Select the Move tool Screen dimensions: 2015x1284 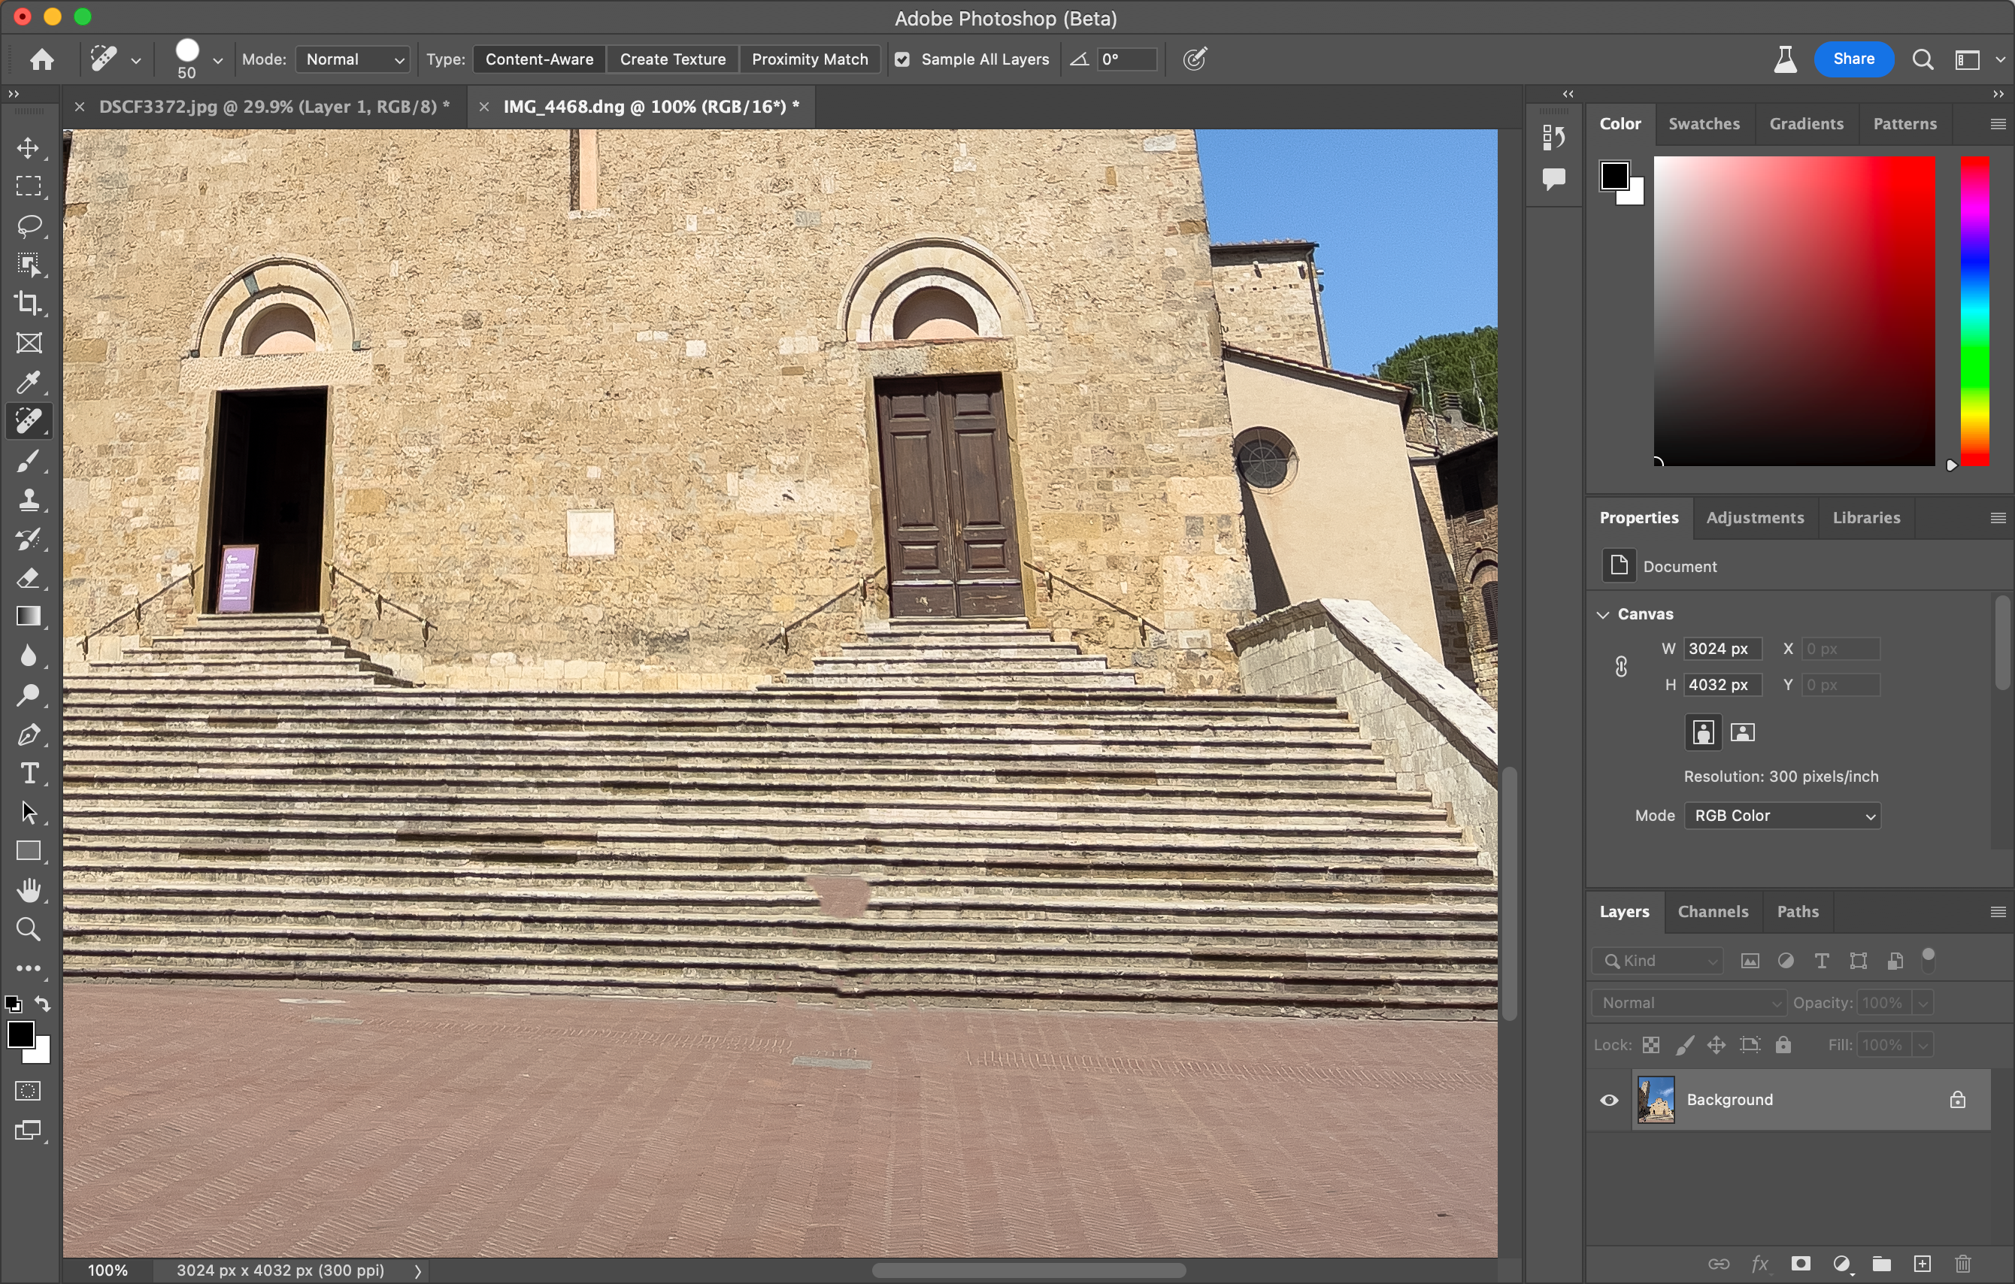coord(29,148)
